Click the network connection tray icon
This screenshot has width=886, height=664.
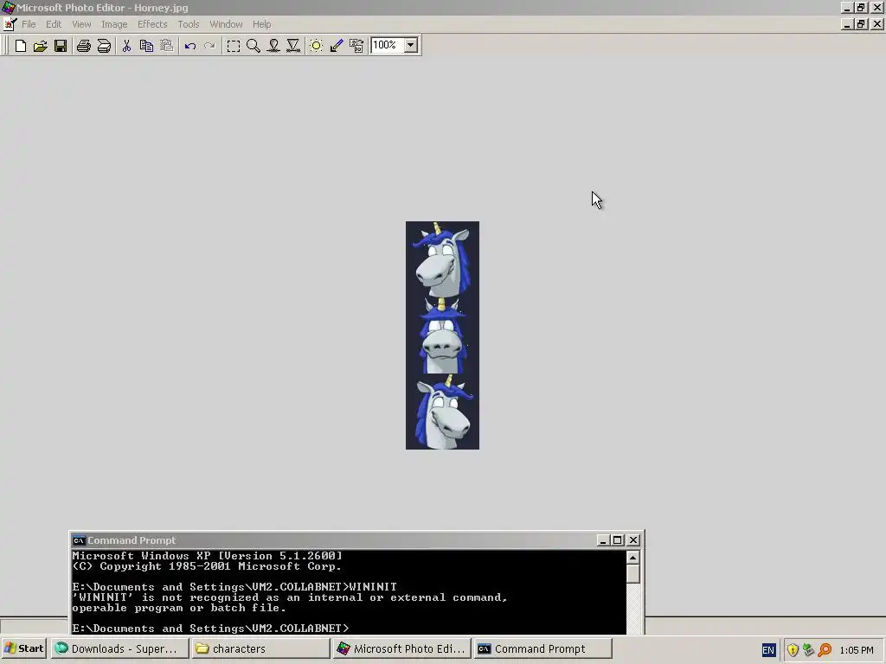809,650
